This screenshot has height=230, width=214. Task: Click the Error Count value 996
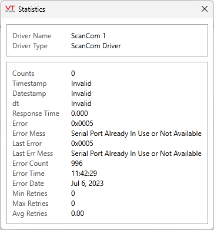pyautogui.click(x=77, y=164)
